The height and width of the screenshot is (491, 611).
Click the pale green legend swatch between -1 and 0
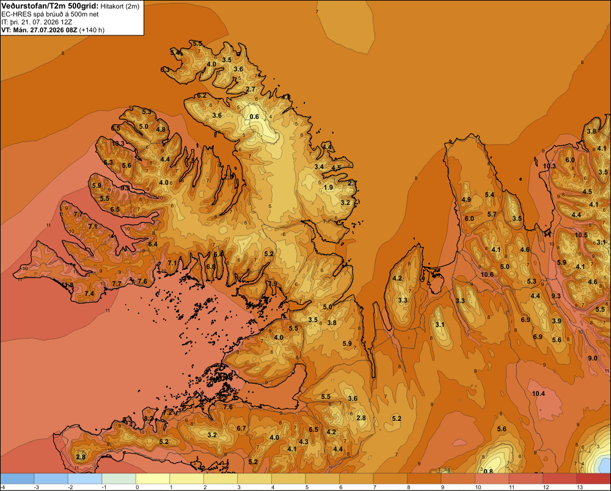(x=119, y=479)
